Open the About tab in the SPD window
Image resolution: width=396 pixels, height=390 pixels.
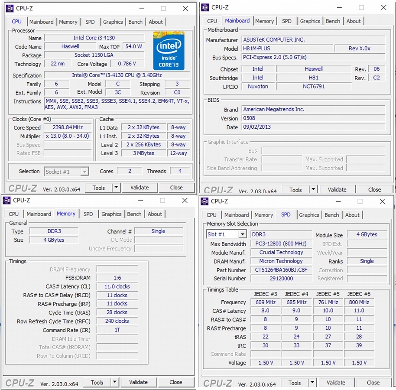[352, 215]
